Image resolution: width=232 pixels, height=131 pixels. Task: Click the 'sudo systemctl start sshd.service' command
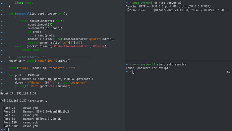pyautogui.click(x=159, y=64)
